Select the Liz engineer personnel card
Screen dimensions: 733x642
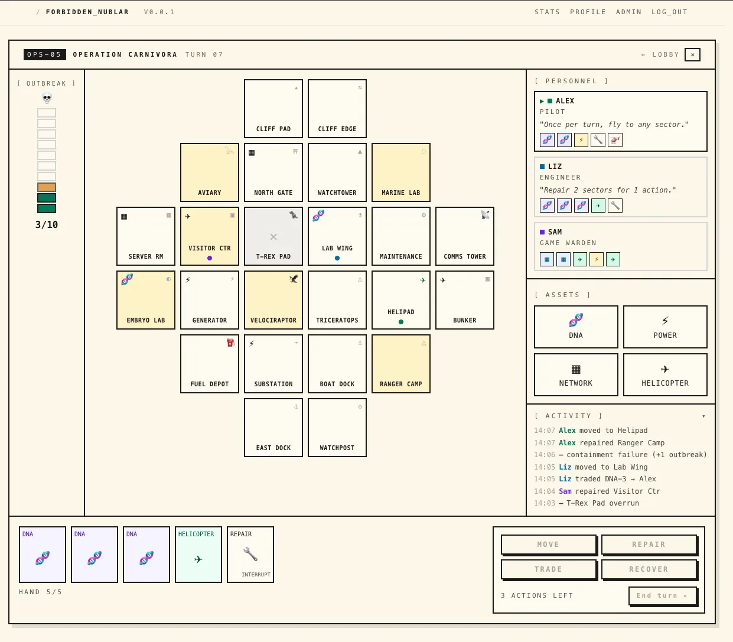(x=621, y=187)
